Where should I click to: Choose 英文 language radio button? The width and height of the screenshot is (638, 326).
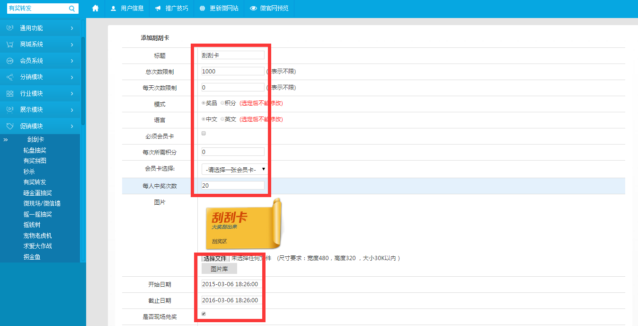[x=222, y=119]
